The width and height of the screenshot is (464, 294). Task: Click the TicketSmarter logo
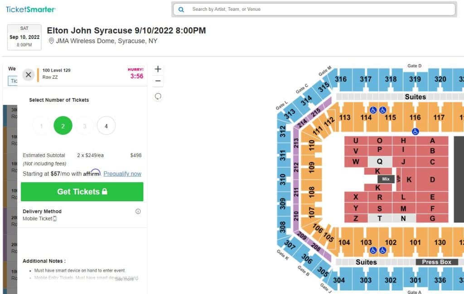[x=31, y=9]
